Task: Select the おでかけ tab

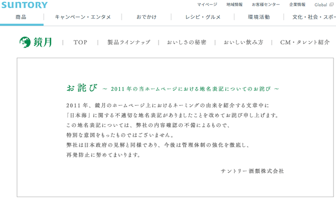Action: (x=146, y=17)
